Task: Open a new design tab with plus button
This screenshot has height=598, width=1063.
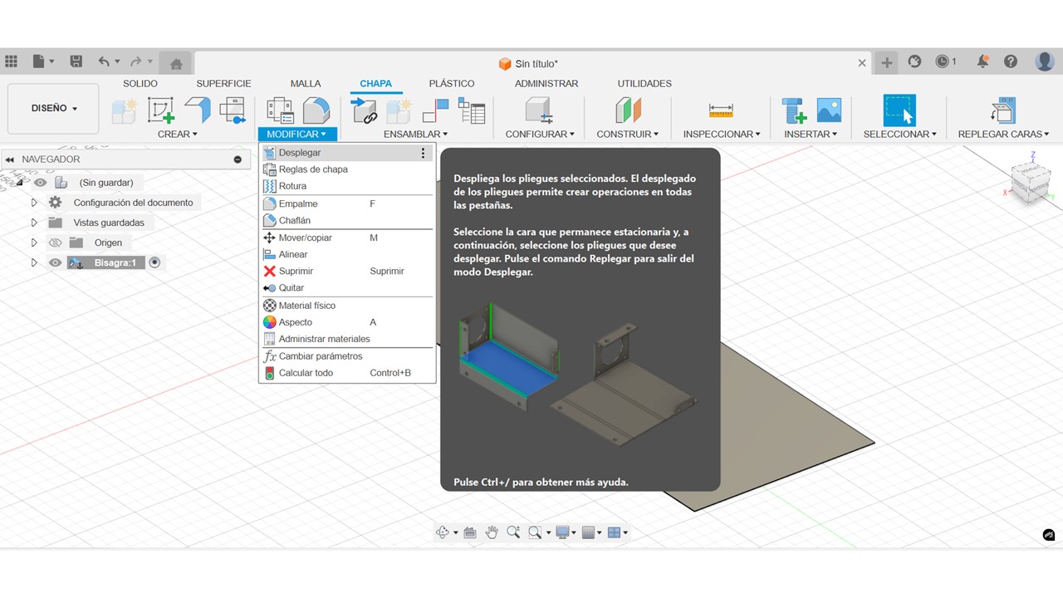Action: [x=887, y=62]
